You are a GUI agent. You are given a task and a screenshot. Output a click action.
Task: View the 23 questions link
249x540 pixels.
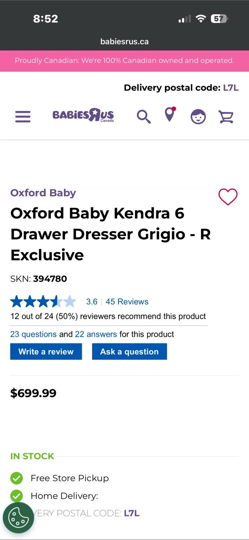(33, 334)
